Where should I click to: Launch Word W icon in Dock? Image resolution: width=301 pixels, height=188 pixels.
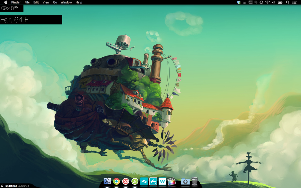coord(162,181)
